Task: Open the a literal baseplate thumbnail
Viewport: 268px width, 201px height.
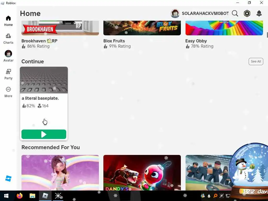Action: click(44, 80)
